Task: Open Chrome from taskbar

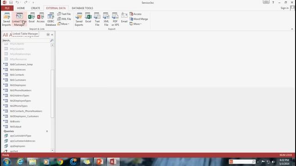Action: pyautogui.click(x=60, y=162)
